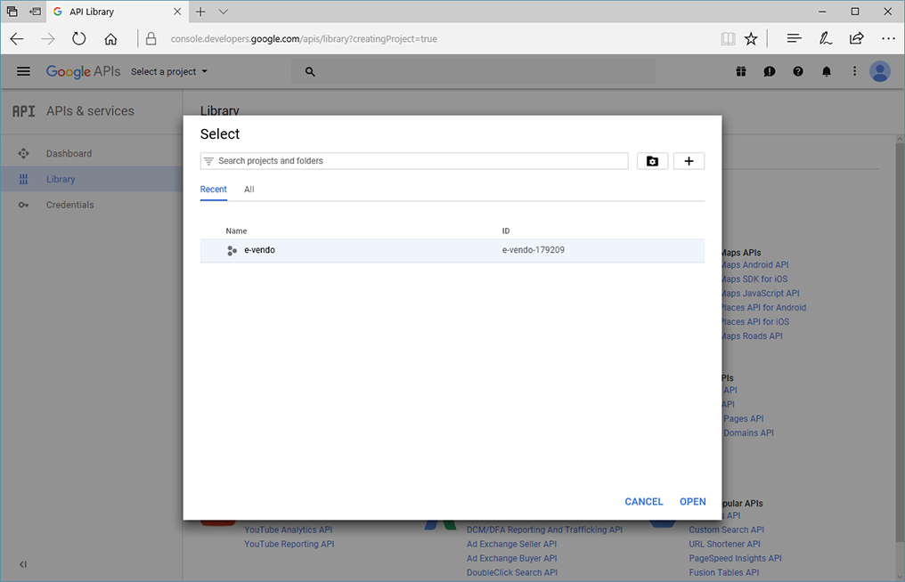
Task: Click the Search projects and folders field
Action: (x=414, y=161)
